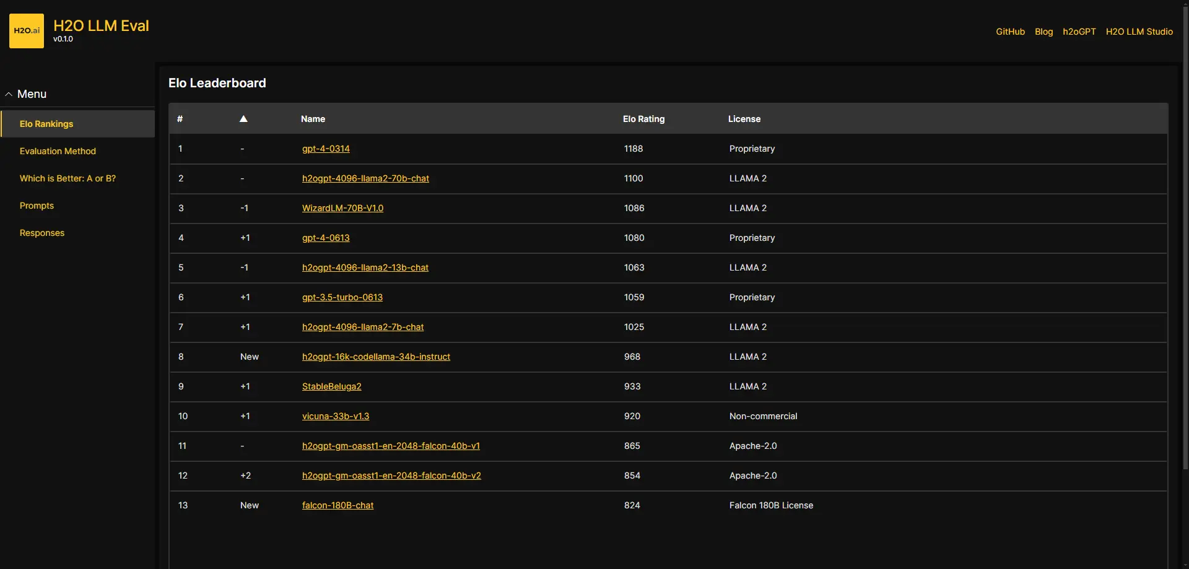Open the gpt-4-0613 model link
Screen dimensions: 1189x569
click(x=326, y=238)
